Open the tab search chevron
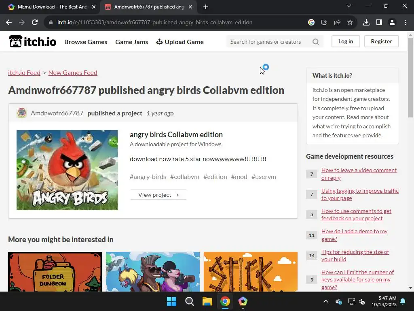 pos(349,6)
